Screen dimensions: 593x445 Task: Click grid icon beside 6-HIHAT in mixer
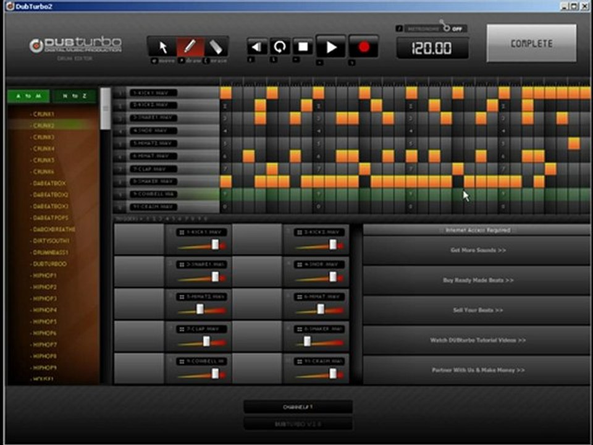[x=300, y=297]
